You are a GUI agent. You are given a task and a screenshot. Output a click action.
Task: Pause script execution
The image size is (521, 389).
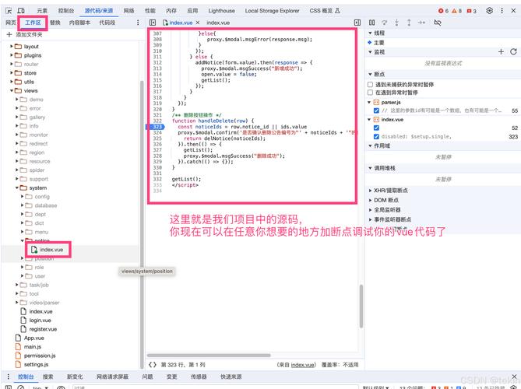click(371, 23)
